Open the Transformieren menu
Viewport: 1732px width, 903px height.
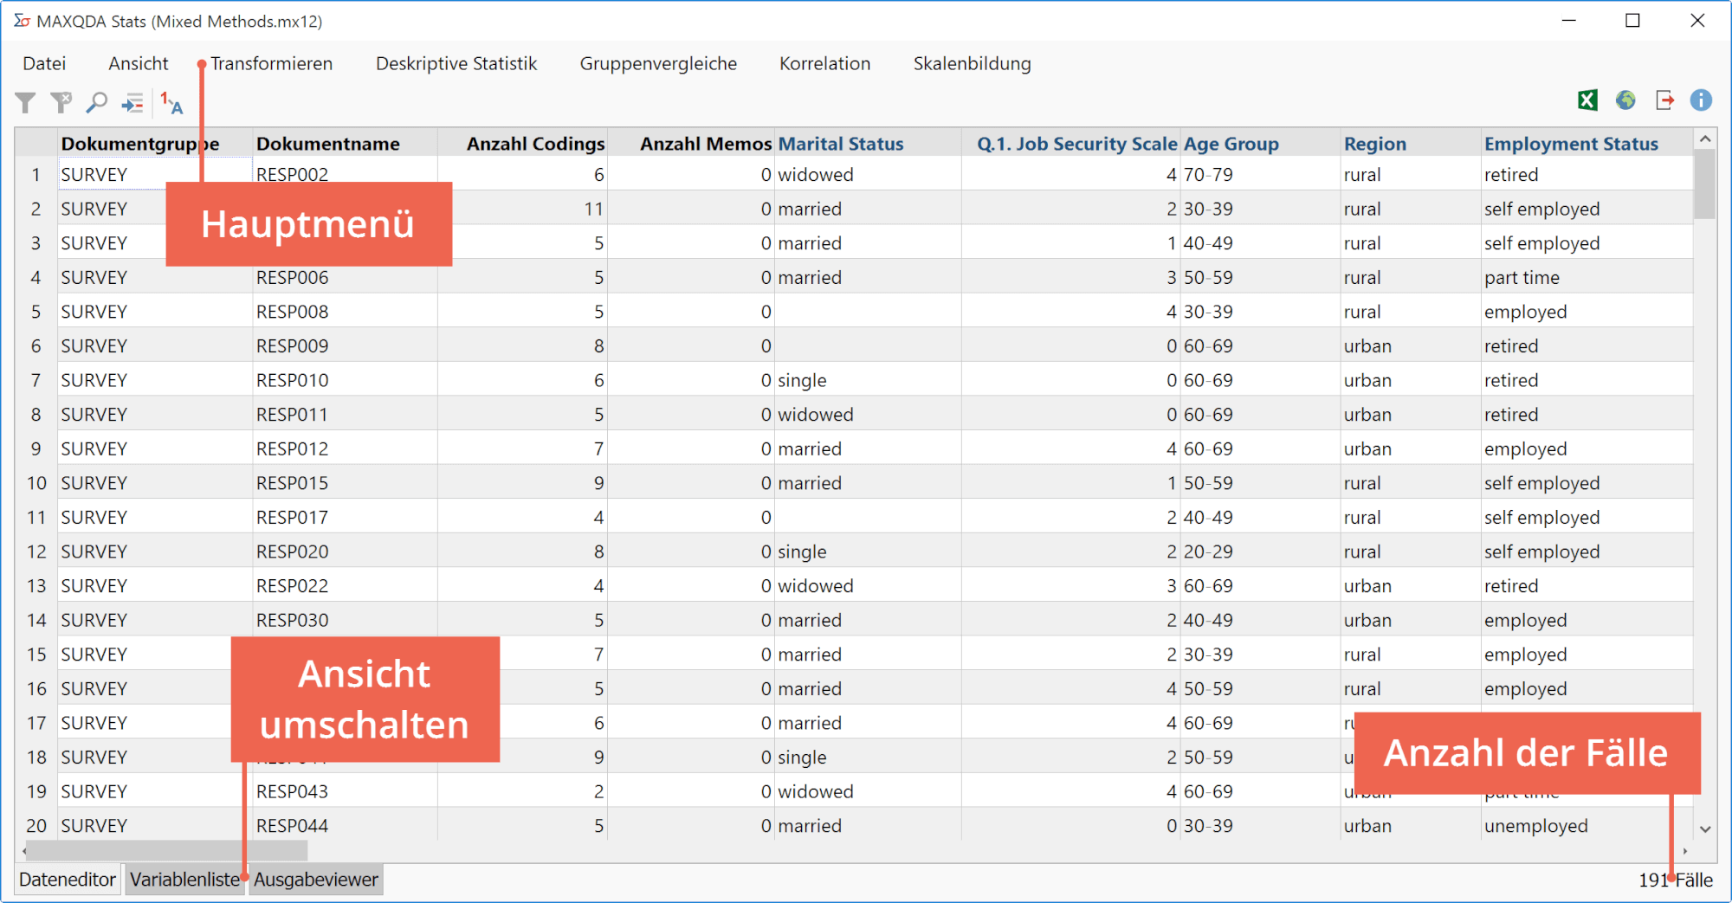[x=271, y=63]
